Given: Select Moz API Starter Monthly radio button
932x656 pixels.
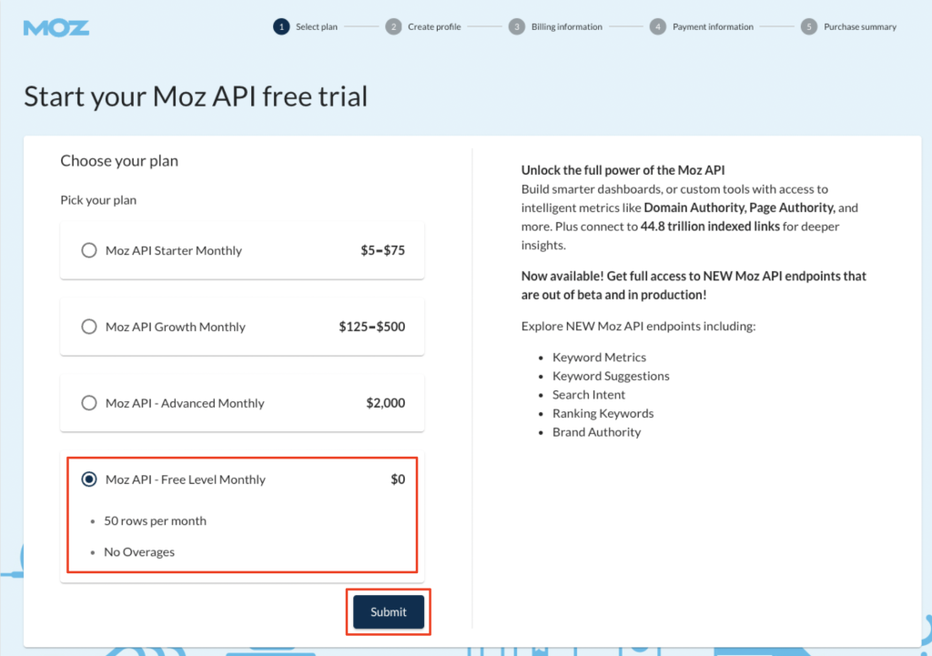Looking at the screenshot, I should click(89, 250).
